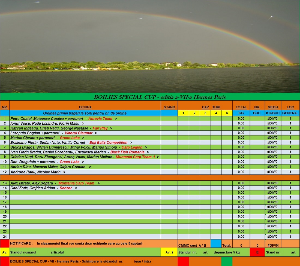Screen dimensions: 300x266
Task: Click the BOILIES SPECIAL CUP title bar
Action: [150, 97]
